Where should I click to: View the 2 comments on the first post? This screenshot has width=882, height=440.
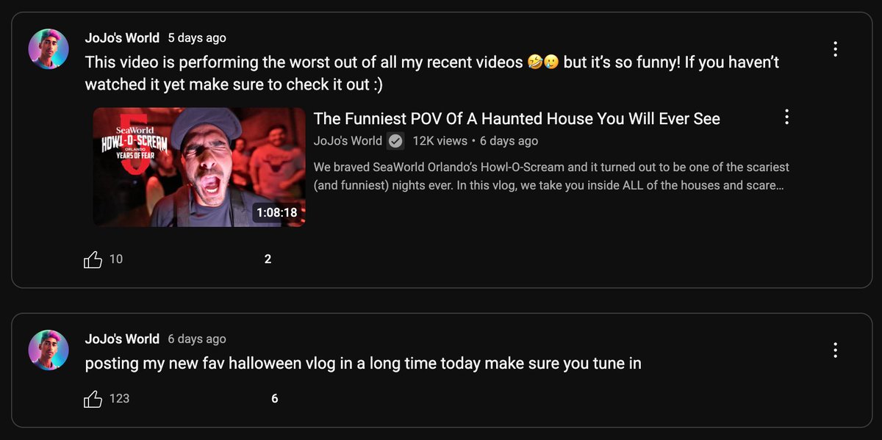click(268, 259)
